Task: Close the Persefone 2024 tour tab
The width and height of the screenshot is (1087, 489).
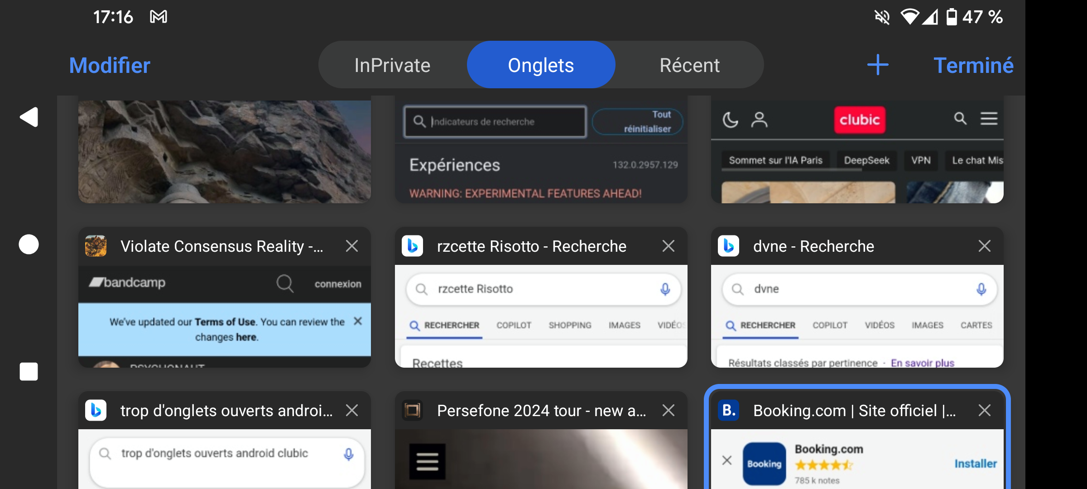Action: 668,410
